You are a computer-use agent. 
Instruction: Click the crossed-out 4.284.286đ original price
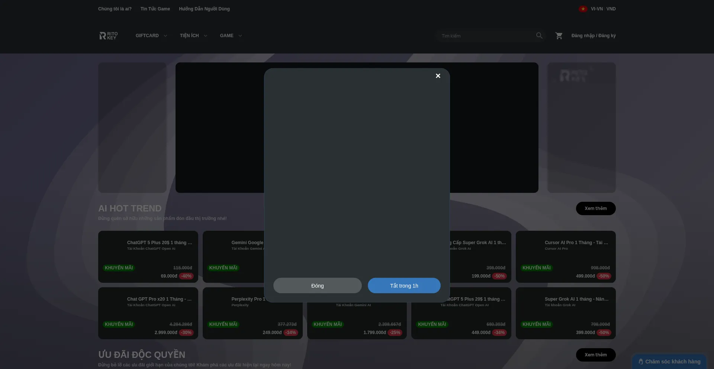pyautogui.click(x=181, y=324)
